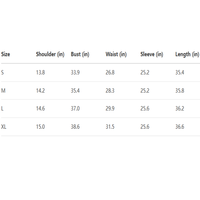Click shoulder value 13.8 for size S
Image resolution: width=200 pixels, height=200 pixels.
point(40,72)
